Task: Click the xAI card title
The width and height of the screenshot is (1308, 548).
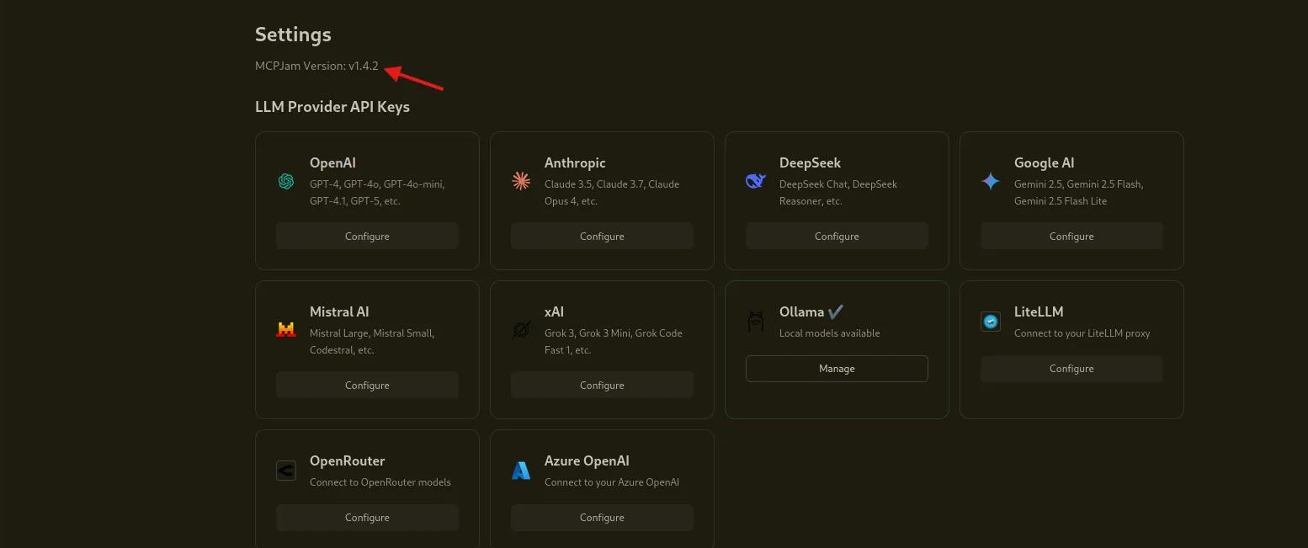Action: pyautogui.click(x=554, y=311)
